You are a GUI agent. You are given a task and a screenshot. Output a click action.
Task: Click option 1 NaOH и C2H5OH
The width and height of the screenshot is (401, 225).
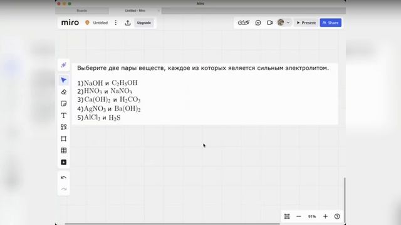(107, 83)
